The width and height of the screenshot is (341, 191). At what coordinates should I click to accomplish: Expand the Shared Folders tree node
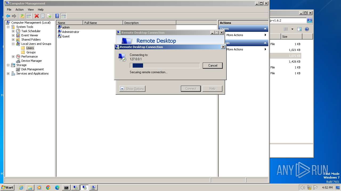point(13,40)
